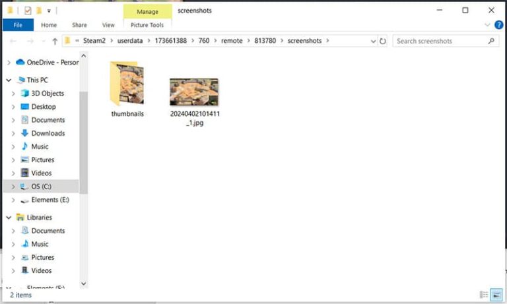Click Properties icon in quick access toolbar
Screen dimensions: 507x304
(27, 11)
